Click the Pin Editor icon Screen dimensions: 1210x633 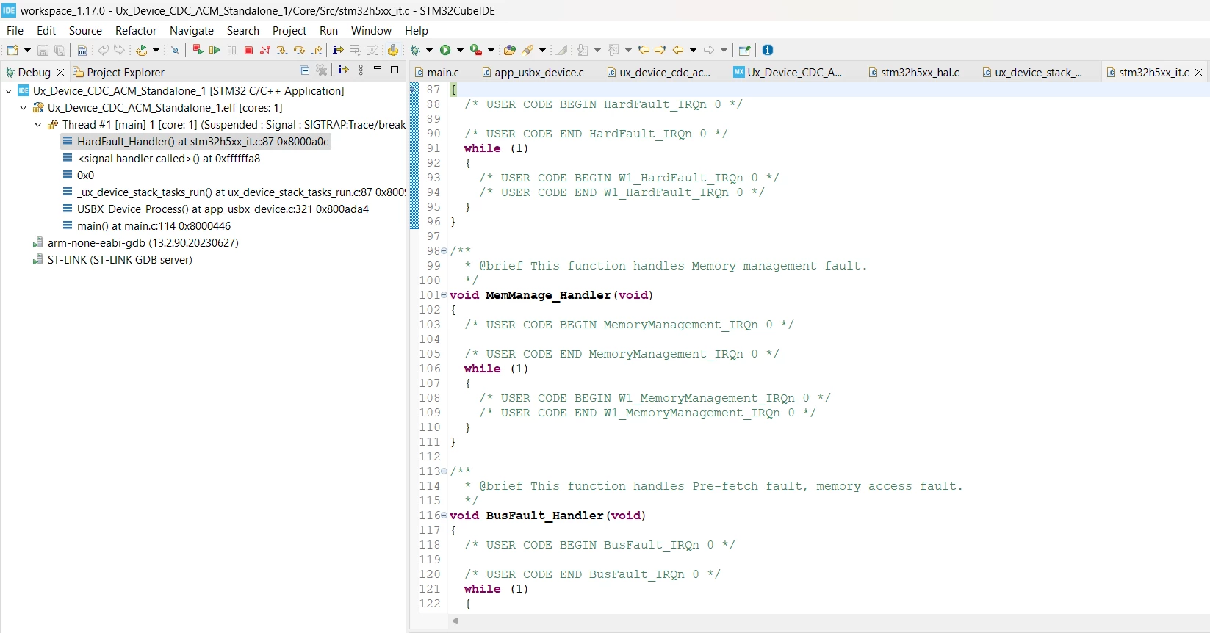744,50
